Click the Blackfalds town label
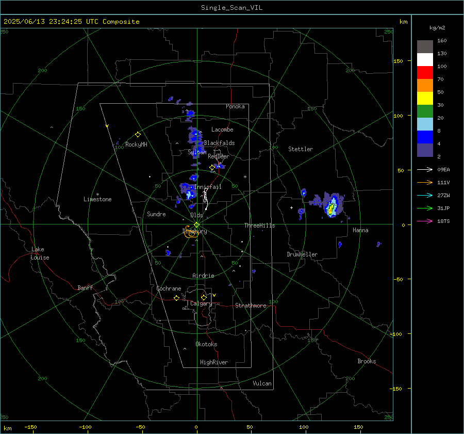This screenshot has height=434, width=464. [219, 143]
